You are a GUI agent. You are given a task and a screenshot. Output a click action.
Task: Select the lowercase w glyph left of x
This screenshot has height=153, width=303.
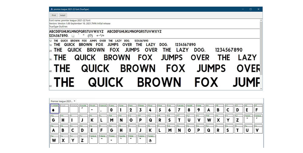click(55, 139)
